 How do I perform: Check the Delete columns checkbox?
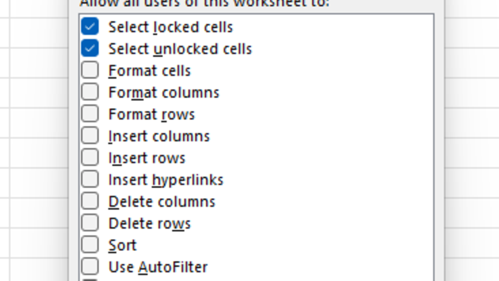(x=90, y=201)
